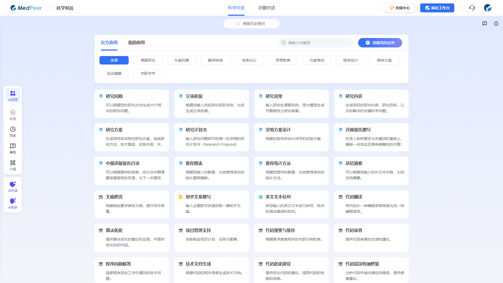Click the 搜索历史提问 search field
The image size is (503, 283).
click(x=251, y=24)
